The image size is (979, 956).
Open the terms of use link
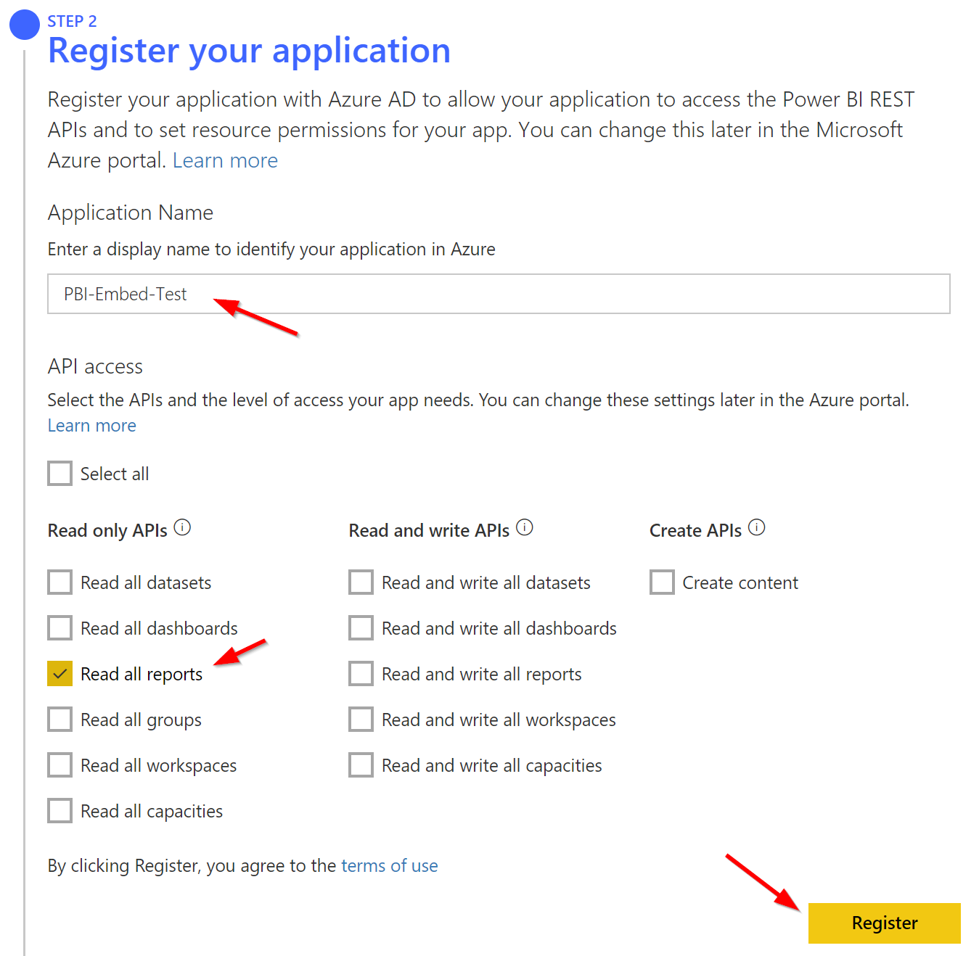[x=390, y=866]
